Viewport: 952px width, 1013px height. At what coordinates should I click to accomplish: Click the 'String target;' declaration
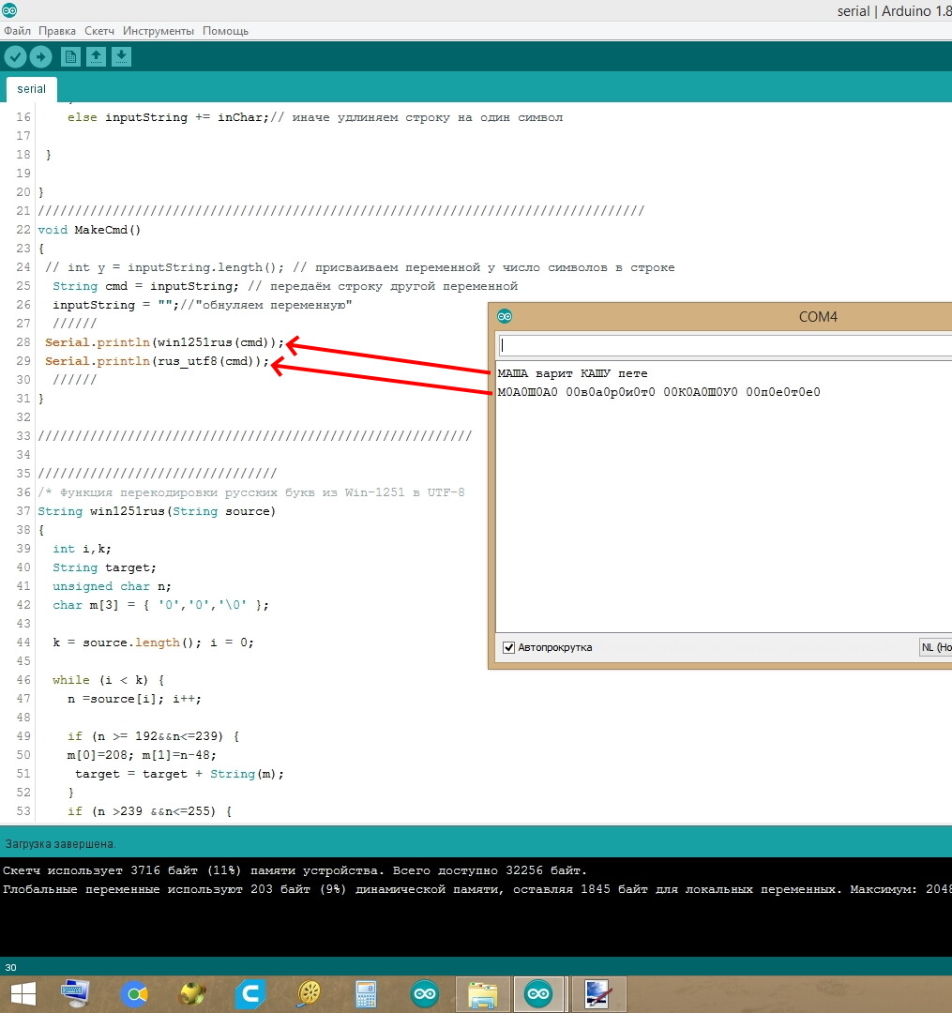click(x=105, y=567)
